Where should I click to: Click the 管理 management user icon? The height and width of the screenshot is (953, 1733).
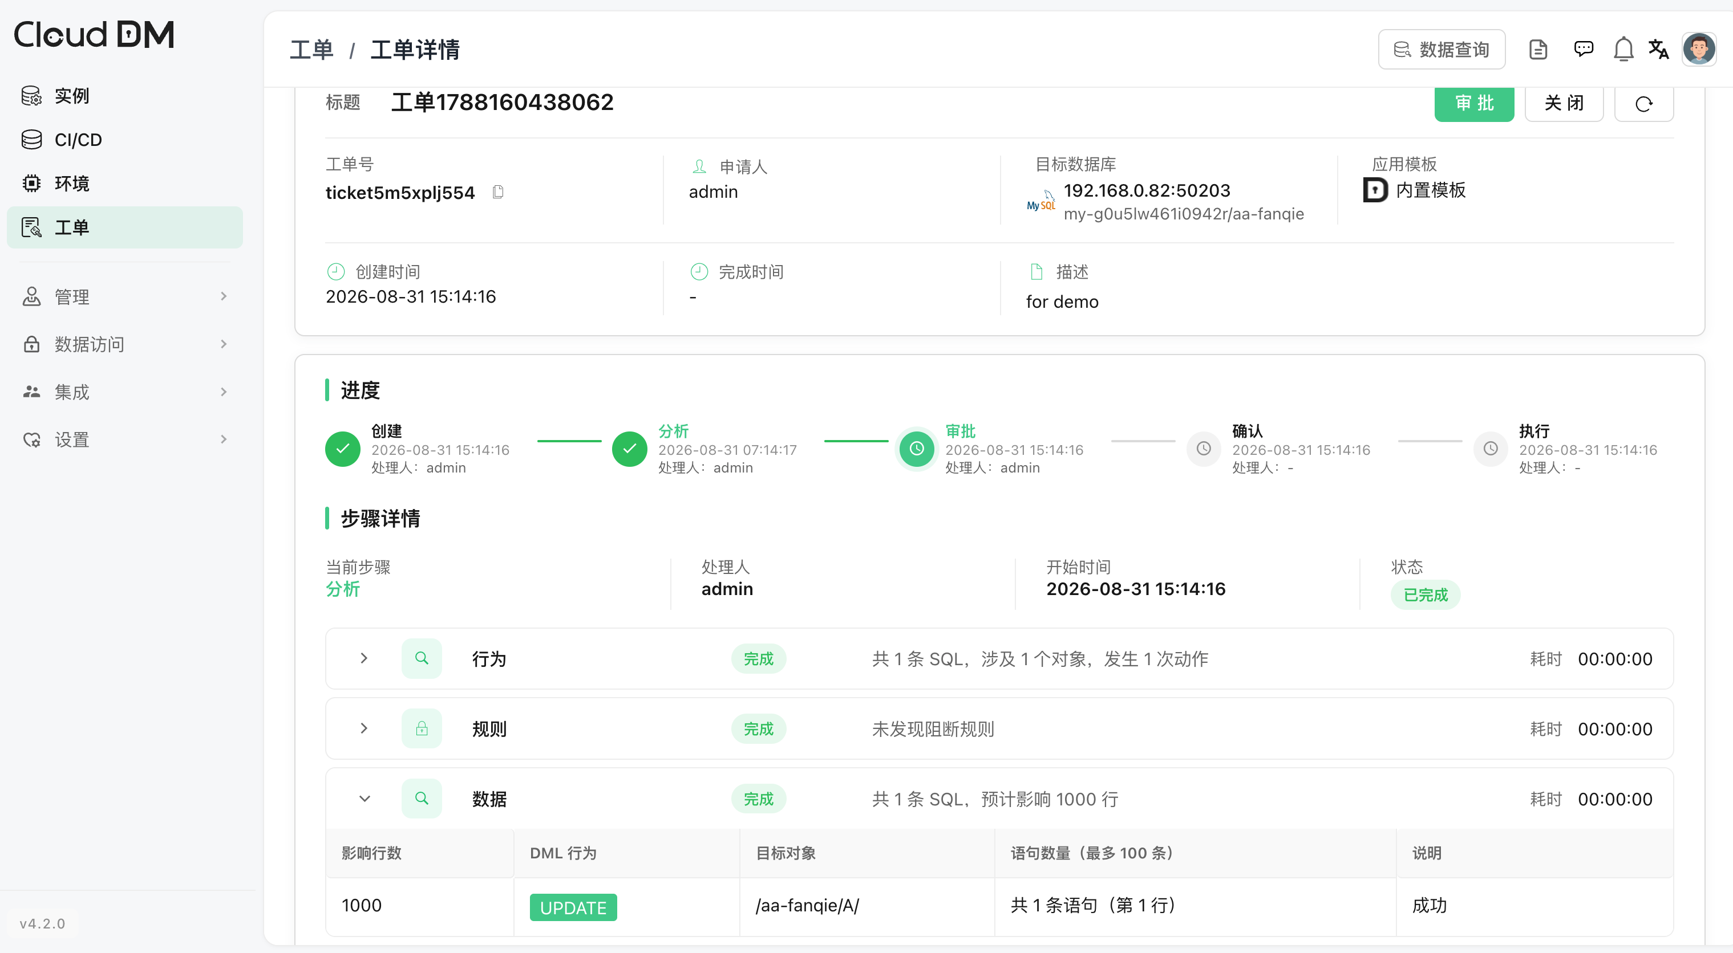click(31, 296)
